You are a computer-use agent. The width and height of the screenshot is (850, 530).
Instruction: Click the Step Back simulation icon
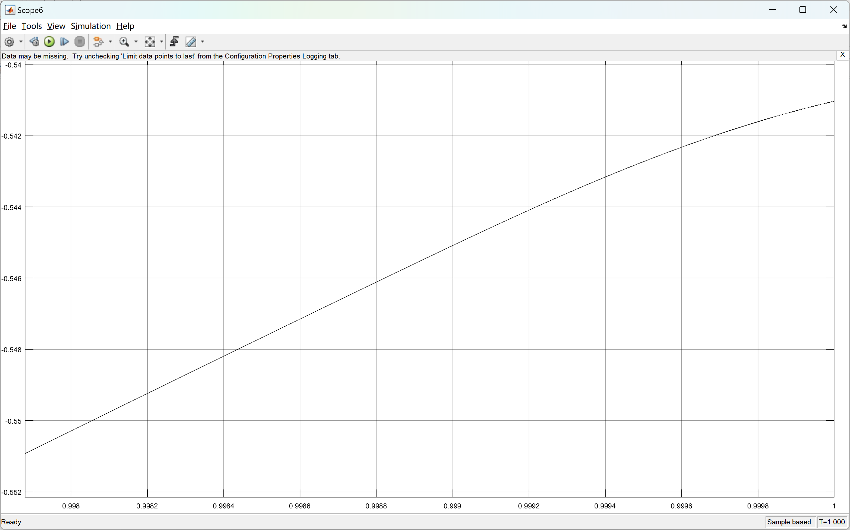point(34,42)
